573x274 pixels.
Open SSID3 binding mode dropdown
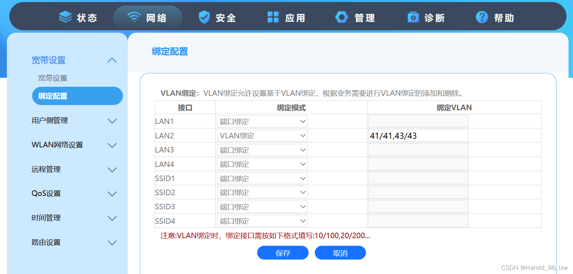[x=262, y=207]
